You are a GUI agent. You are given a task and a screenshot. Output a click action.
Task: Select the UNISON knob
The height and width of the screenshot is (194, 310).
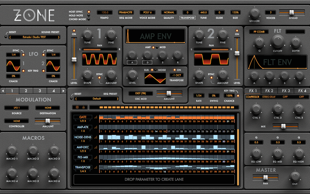(x=255, y=14)
